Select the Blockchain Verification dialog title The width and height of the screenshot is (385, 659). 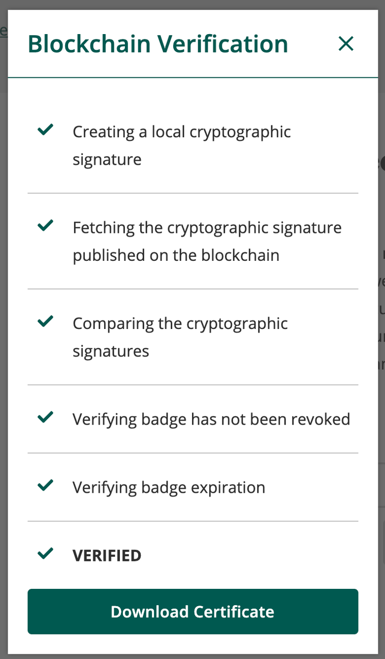158,44
